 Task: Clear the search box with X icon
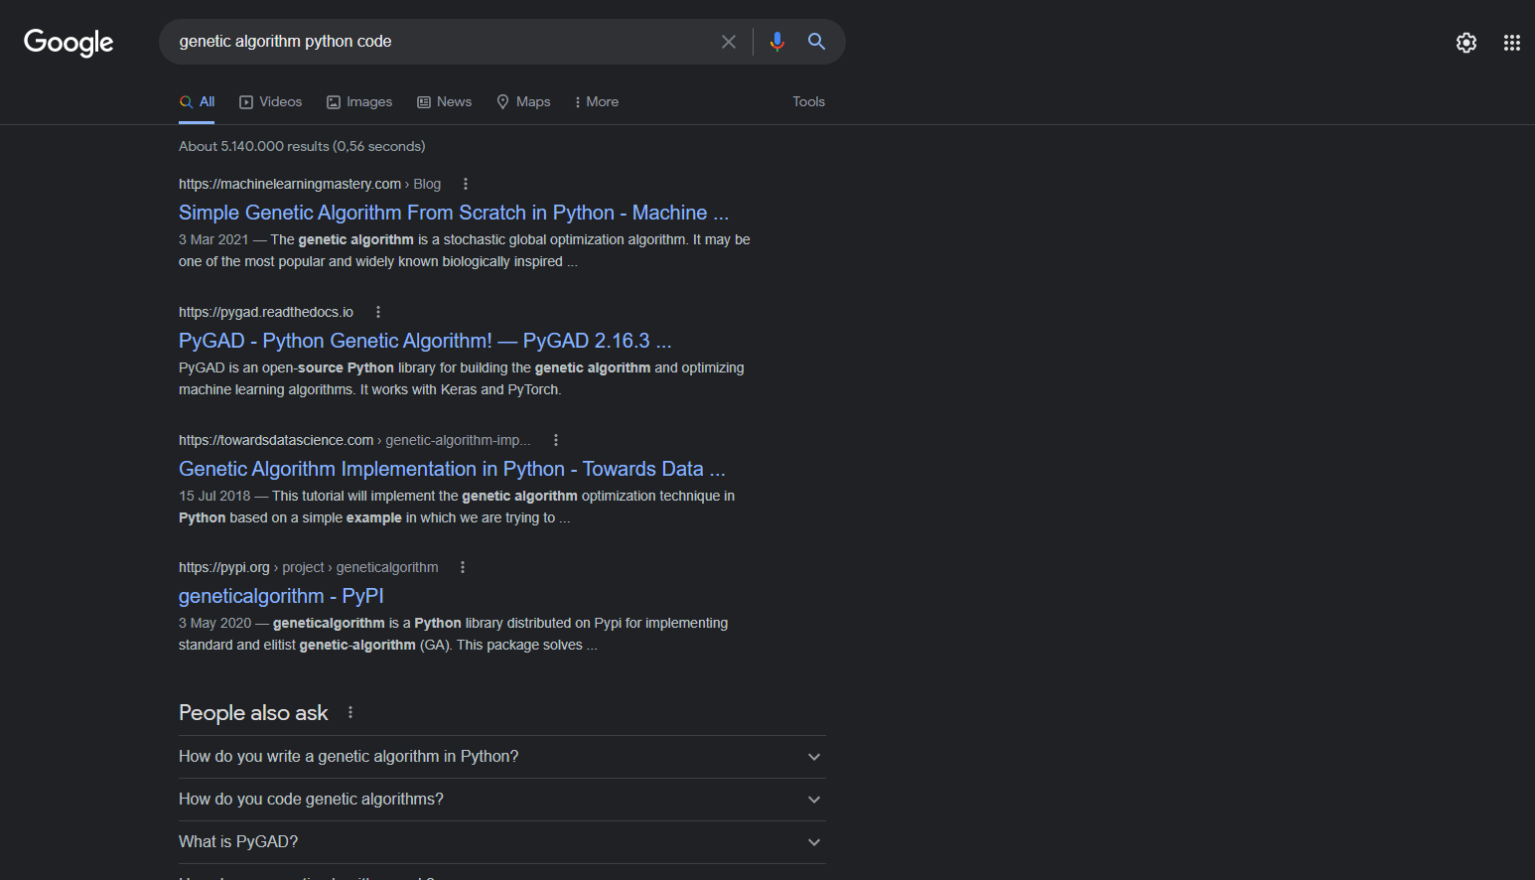tap(728, 42)
